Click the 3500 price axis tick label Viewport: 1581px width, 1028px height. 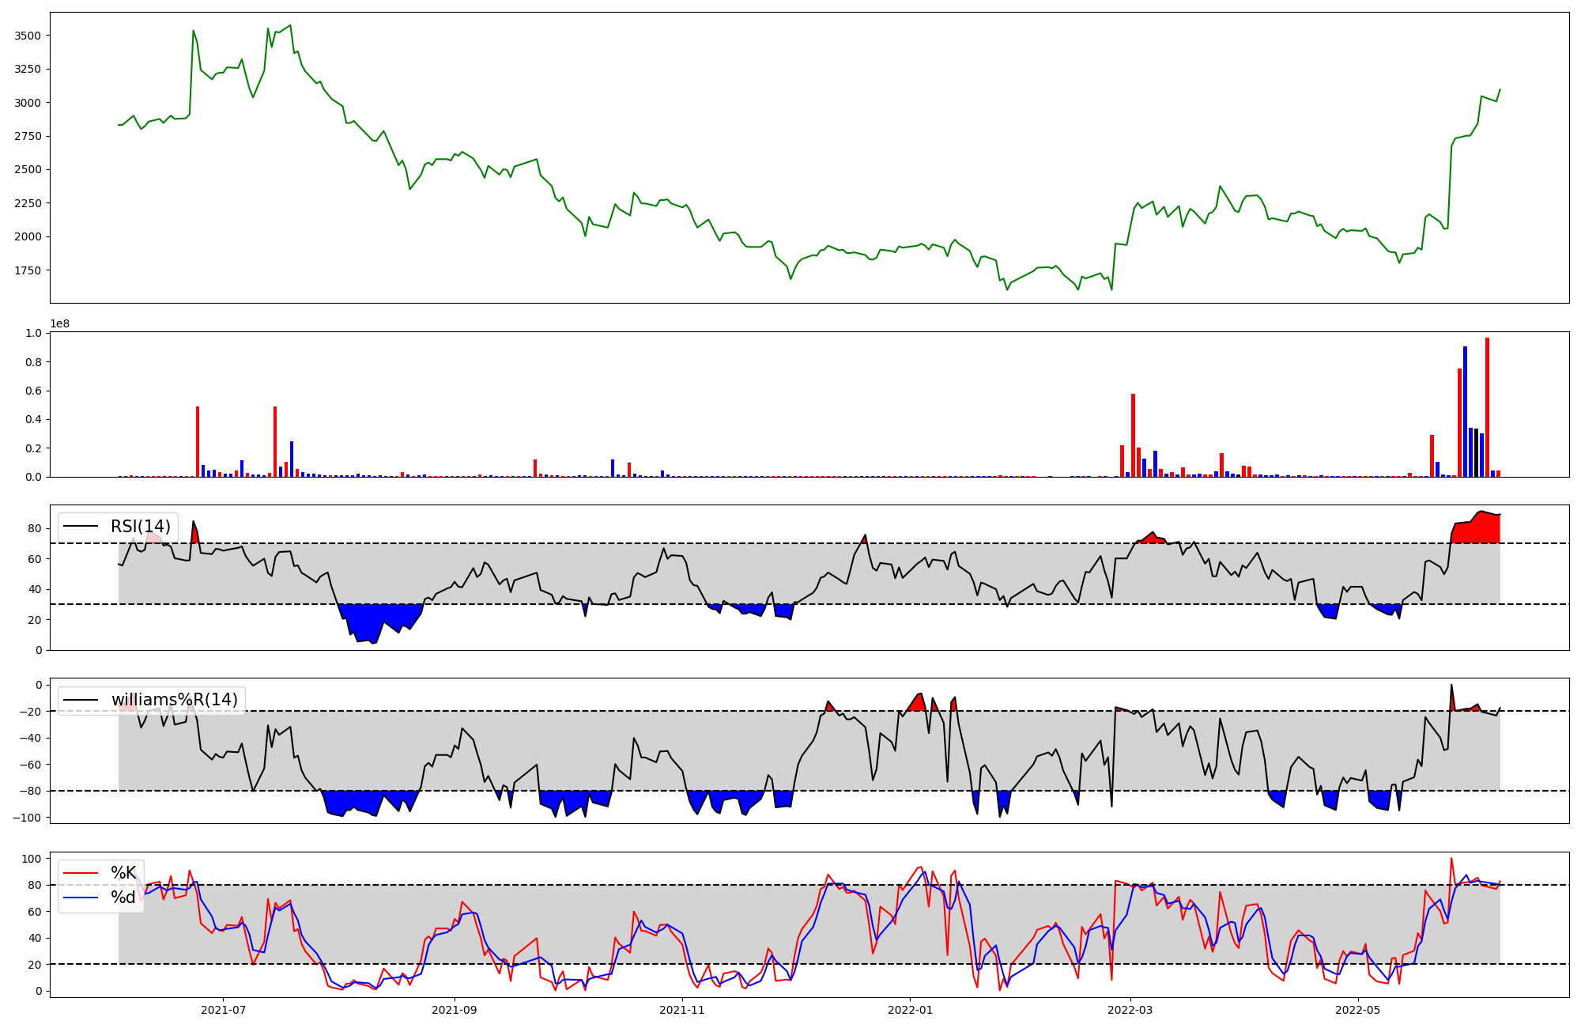tap(28, 36)
